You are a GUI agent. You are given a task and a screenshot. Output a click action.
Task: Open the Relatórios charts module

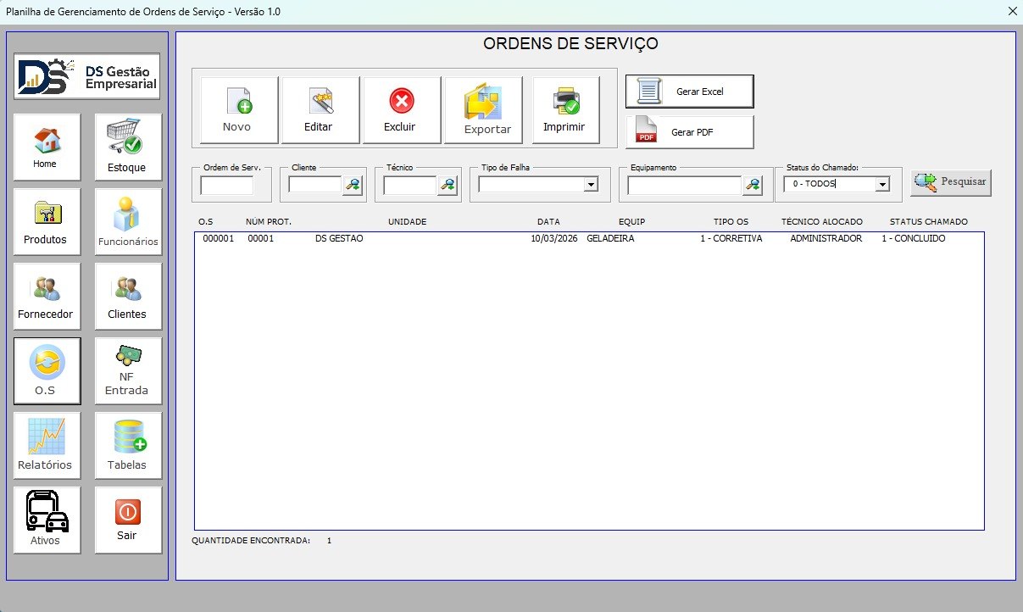click(47, 445)
